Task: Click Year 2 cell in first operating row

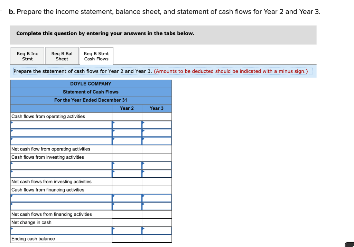Action: point(127,125)
